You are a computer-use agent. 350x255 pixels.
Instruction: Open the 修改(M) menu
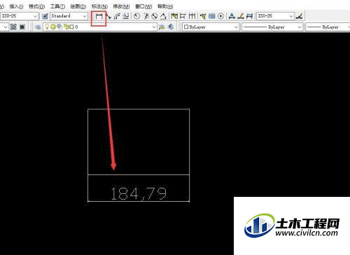tap(121, 6)
